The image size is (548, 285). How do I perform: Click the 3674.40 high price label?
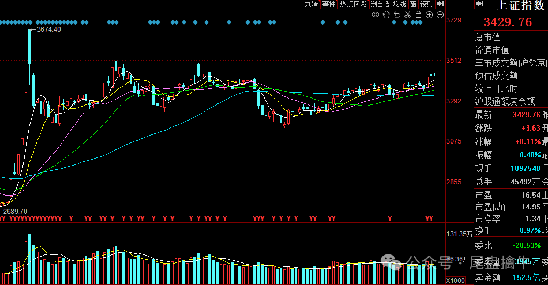point(49,29)
